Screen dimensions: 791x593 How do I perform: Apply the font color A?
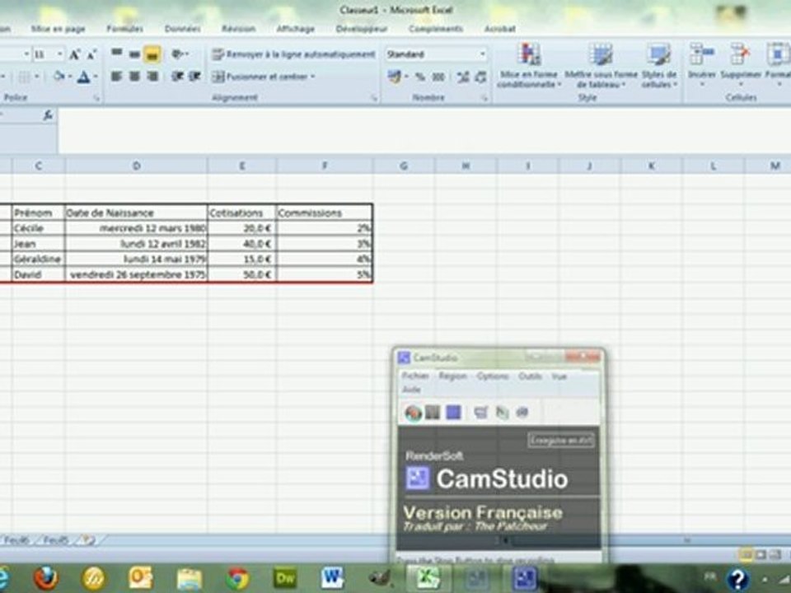(x=84, y=77)
